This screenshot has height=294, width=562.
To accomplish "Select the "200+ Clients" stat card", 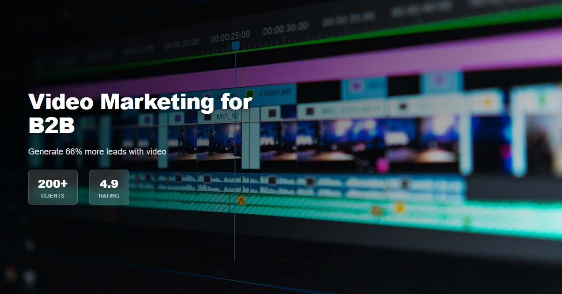I will pyautogui.click(x=52, y=187).
